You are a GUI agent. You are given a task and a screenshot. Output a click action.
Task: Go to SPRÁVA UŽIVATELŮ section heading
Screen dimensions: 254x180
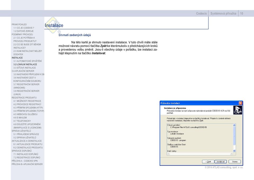21,131
